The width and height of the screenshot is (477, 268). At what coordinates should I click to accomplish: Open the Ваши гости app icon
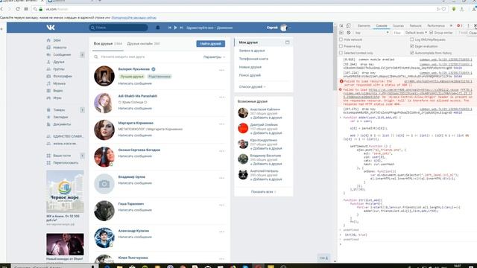point(48,156)
